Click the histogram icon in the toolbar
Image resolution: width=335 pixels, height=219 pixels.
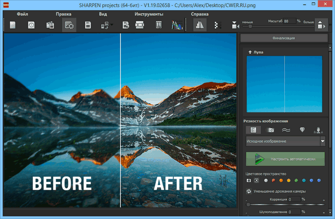[177, 25]
